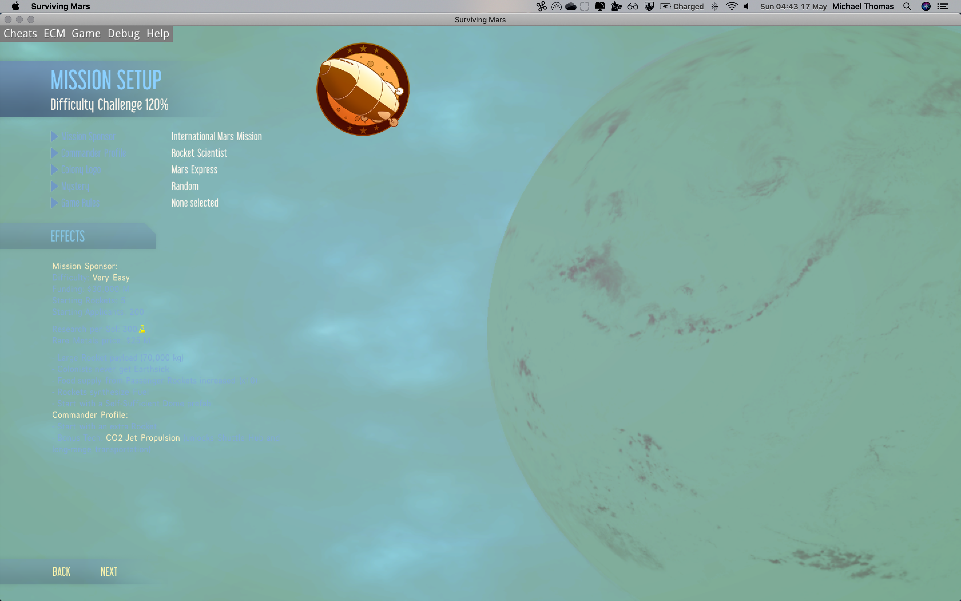Expand the Game Rules option
961x601 pixels.
point(75,203)
